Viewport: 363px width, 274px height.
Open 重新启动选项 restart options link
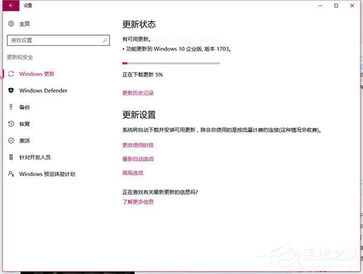click(138, 158)
